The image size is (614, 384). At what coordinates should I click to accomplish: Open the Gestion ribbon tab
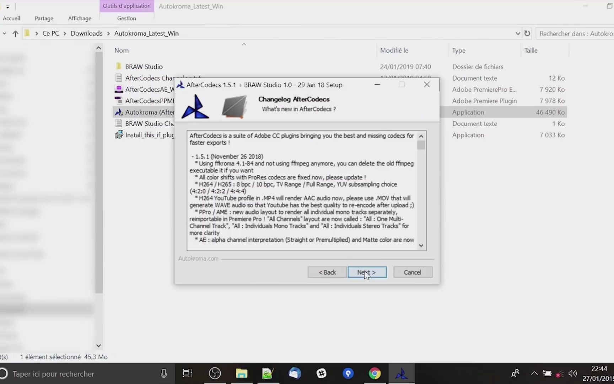pos(126,18)
